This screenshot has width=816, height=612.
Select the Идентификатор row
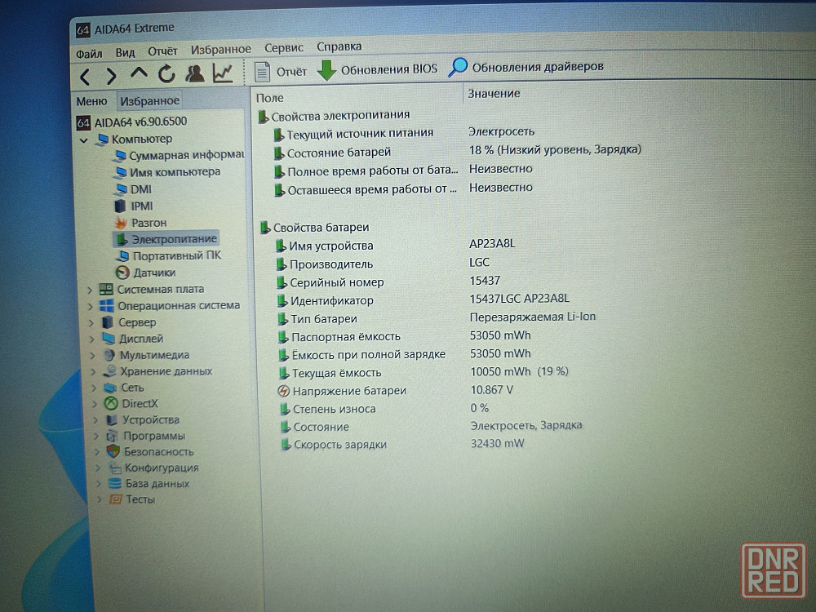(x=326, y=301)
